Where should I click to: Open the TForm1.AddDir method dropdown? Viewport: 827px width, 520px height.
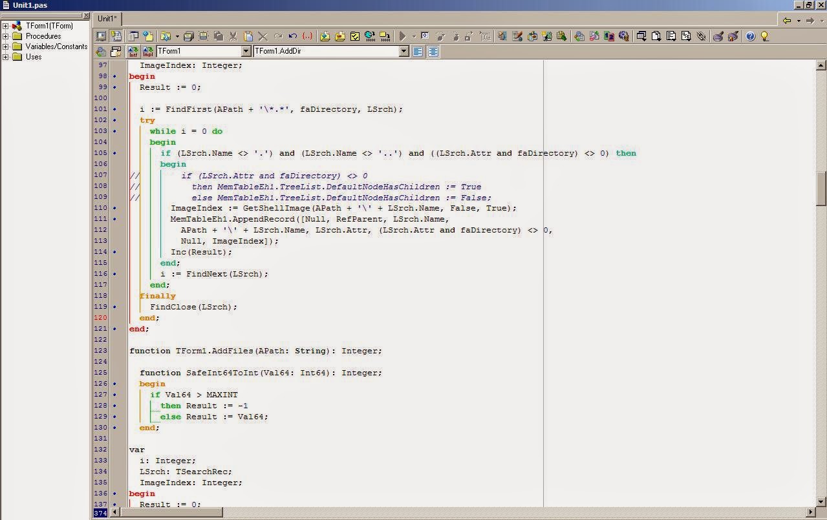point(403,52)
